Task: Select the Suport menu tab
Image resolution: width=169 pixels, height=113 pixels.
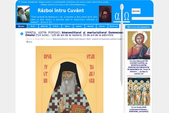Action: tap(102, 26)
